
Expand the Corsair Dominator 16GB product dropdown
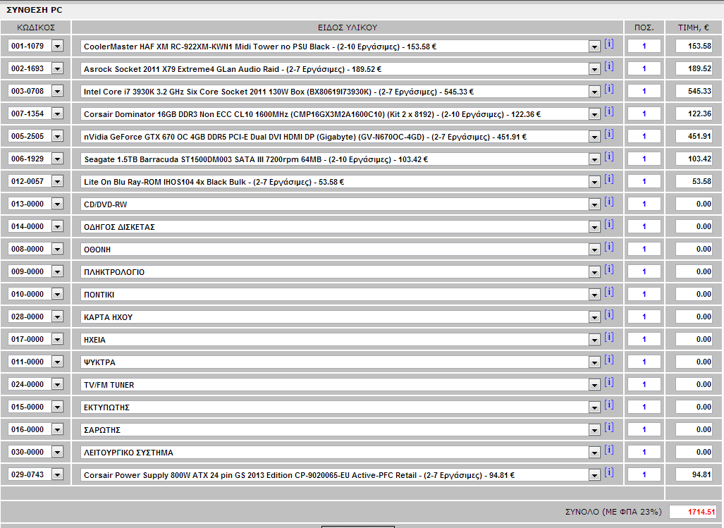coord(594,114)
